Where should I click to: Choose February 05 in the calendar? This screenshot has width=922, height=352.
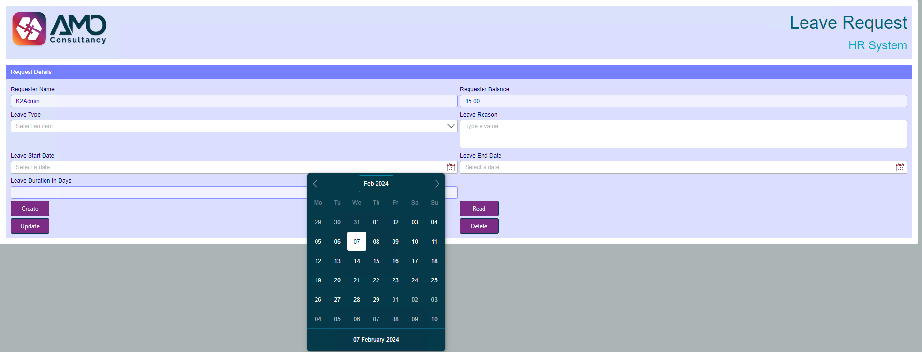coord(318,242)
